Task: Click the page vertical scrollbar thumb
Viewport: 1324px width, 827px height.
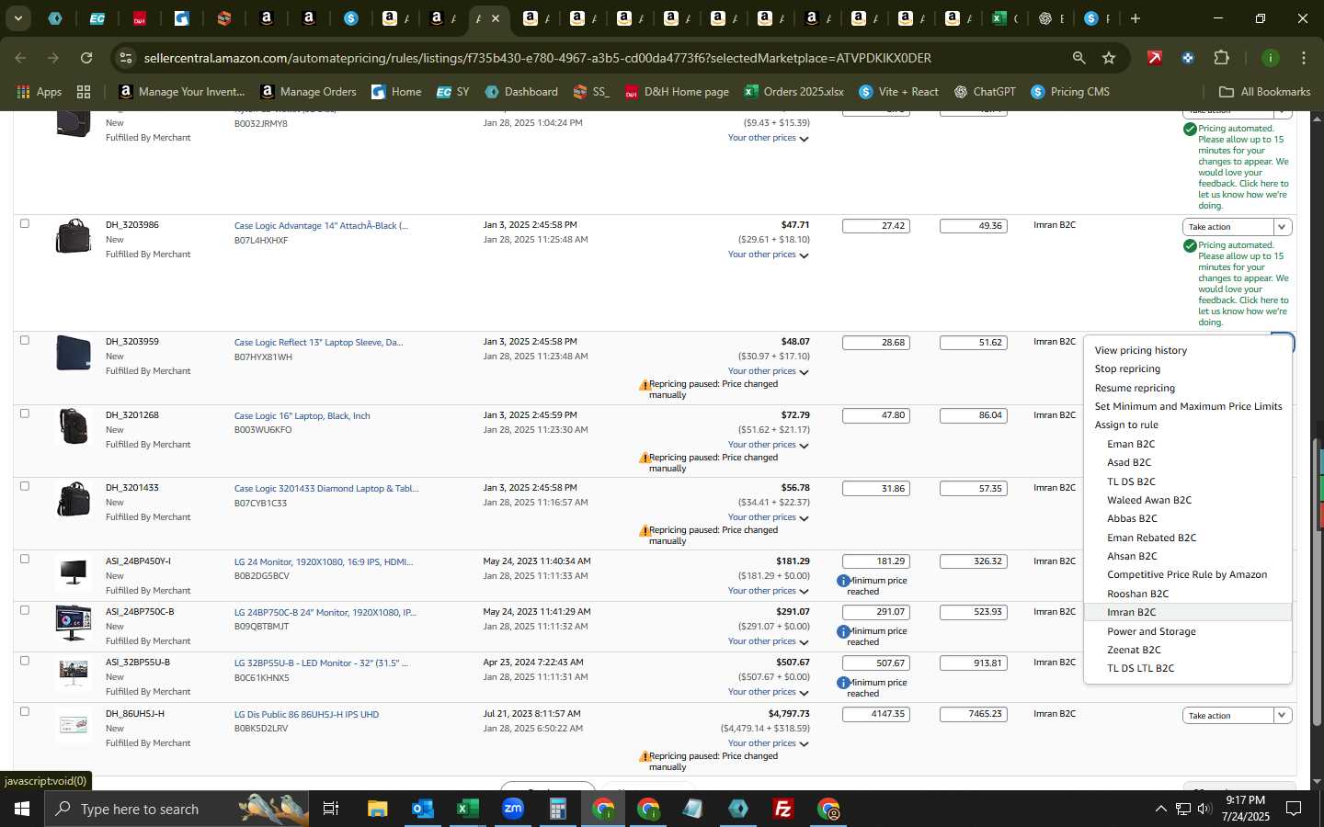Action: (x=1317, y=582)
